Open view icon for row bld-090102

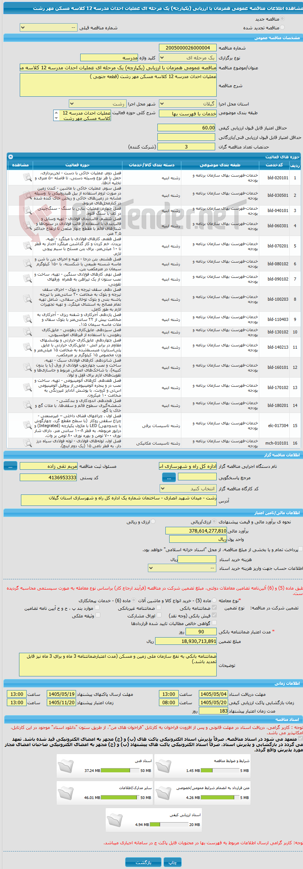[27, 279]
